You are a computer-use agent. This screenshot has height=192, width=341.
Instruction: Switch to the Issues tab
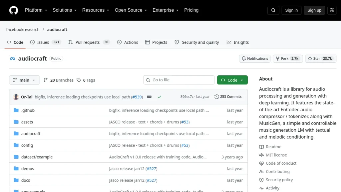46,42
